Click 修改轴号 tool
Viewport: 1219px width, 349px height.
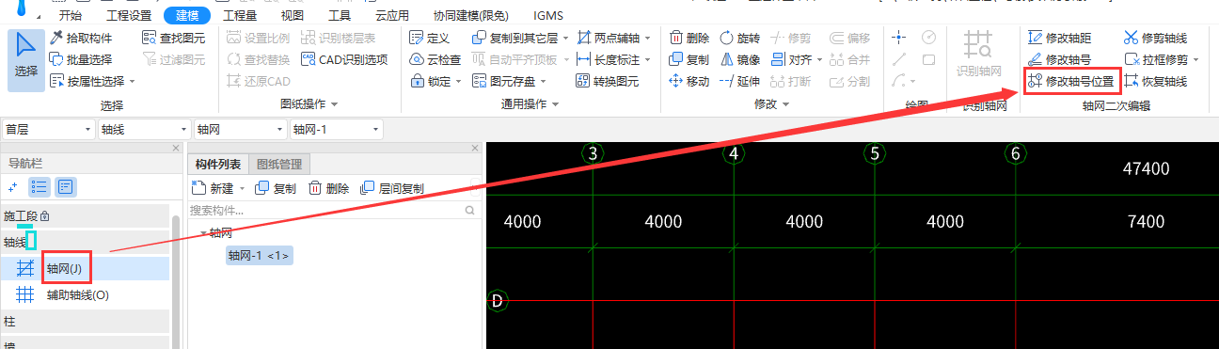pyautogui.click(x=1059, y=59)
